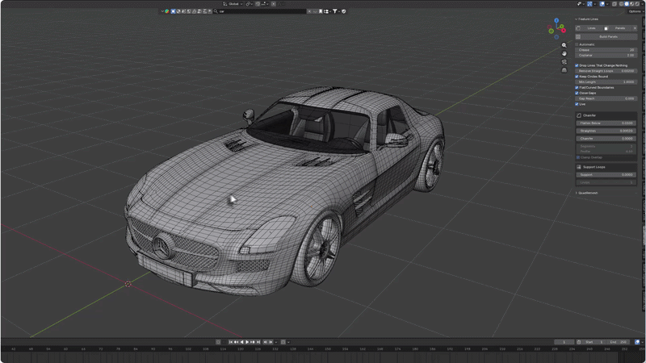Click the Build Panels icon

[578, 36]
